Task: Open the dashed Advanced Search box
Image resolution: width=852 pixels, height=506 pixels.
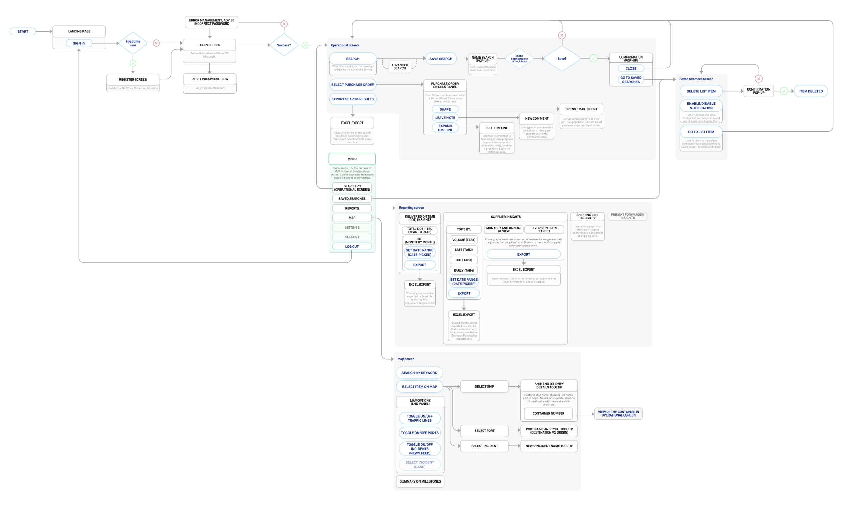Action: tap(399, 66)
